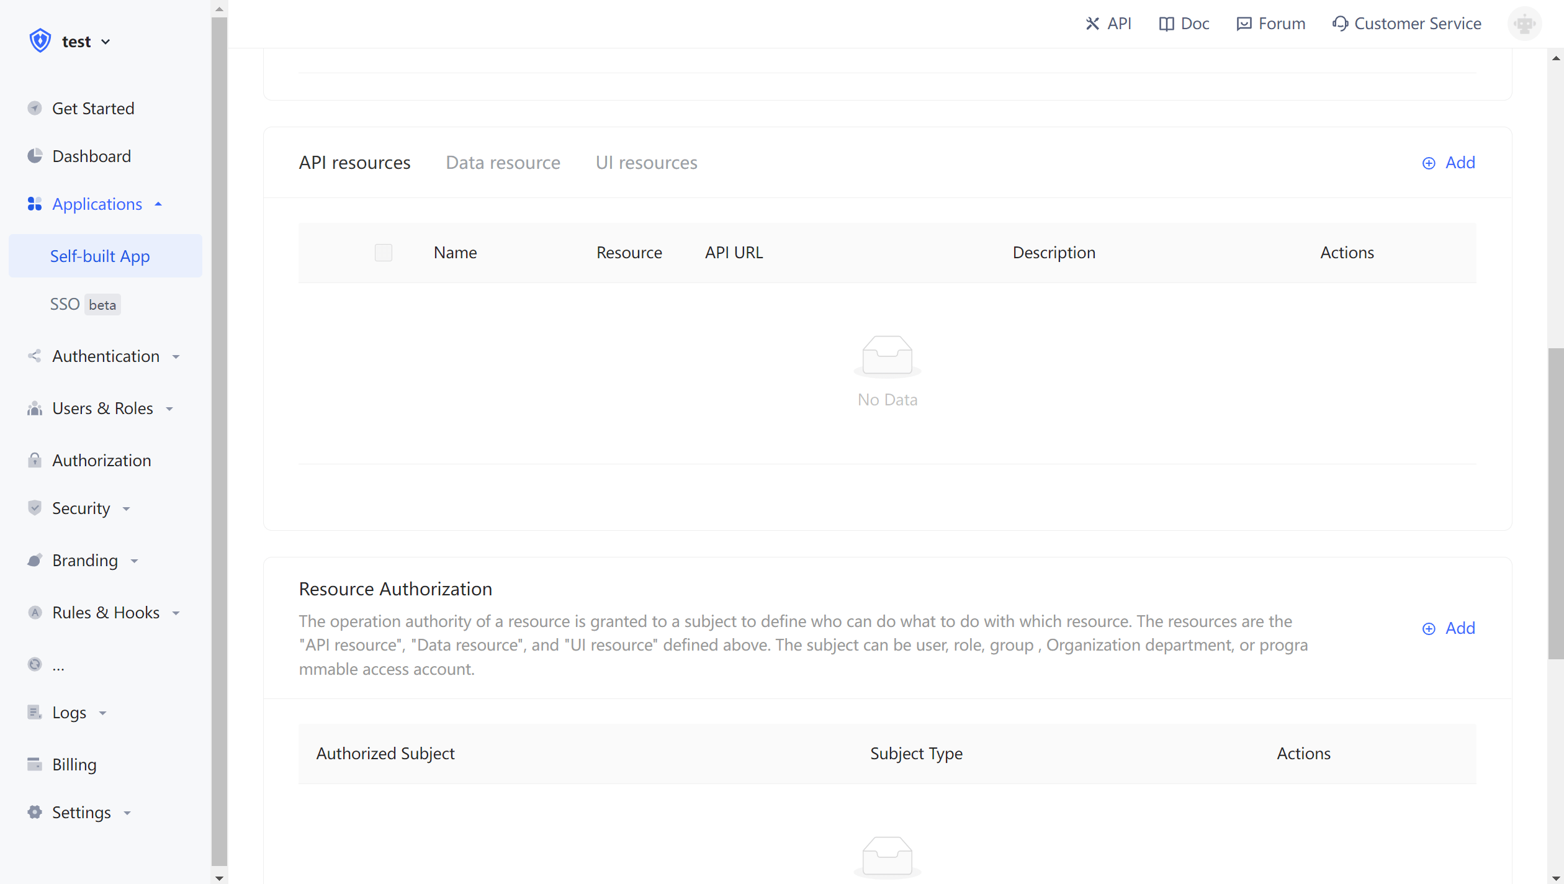The image size is (1564, 884).
Task: Click the Authorization lock icon
Action: coord(35,460)
